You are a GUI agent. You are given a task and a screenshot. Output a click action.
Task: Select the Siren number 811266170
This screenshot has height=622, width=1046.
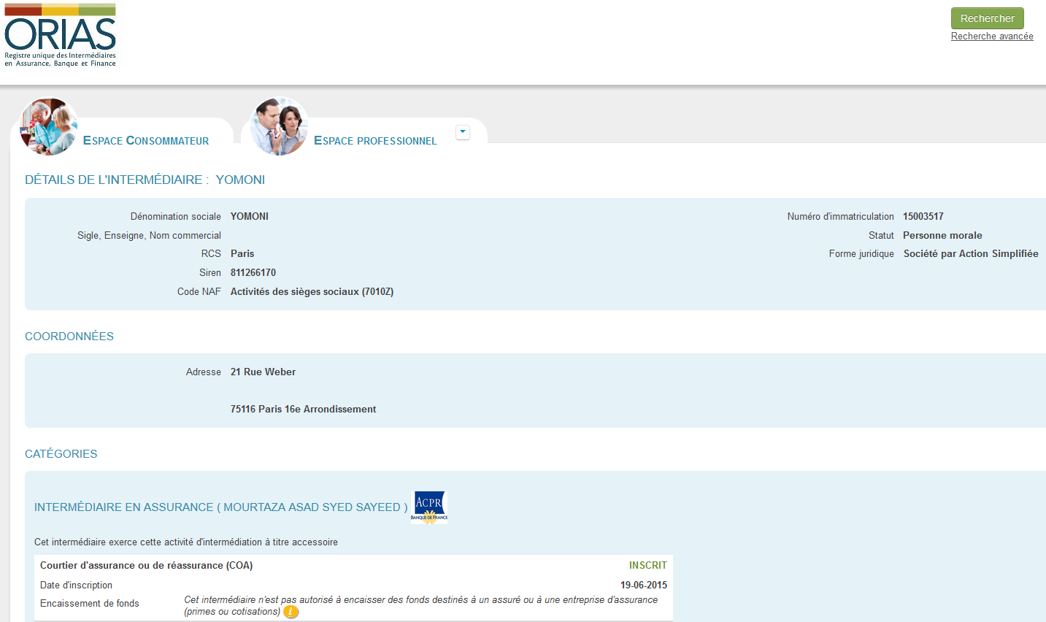[253, 273]
